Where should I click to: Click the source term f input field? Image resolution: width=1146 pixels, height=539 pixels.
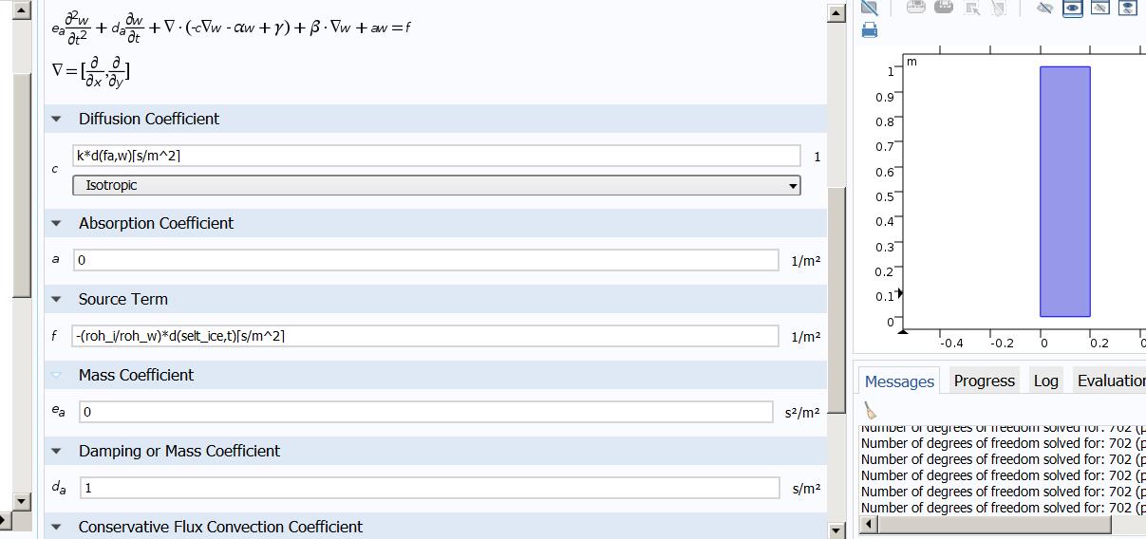[x=425, y=336]
